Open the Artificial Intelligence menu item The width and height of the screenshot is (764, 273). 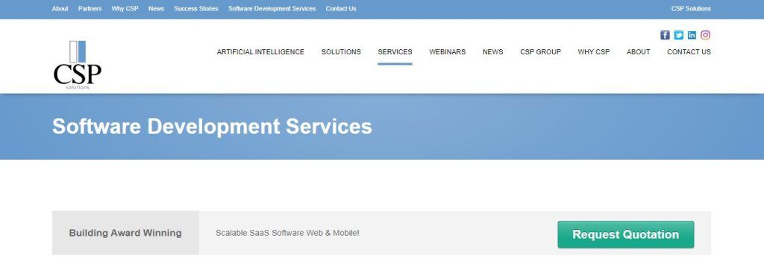(260, 52)
